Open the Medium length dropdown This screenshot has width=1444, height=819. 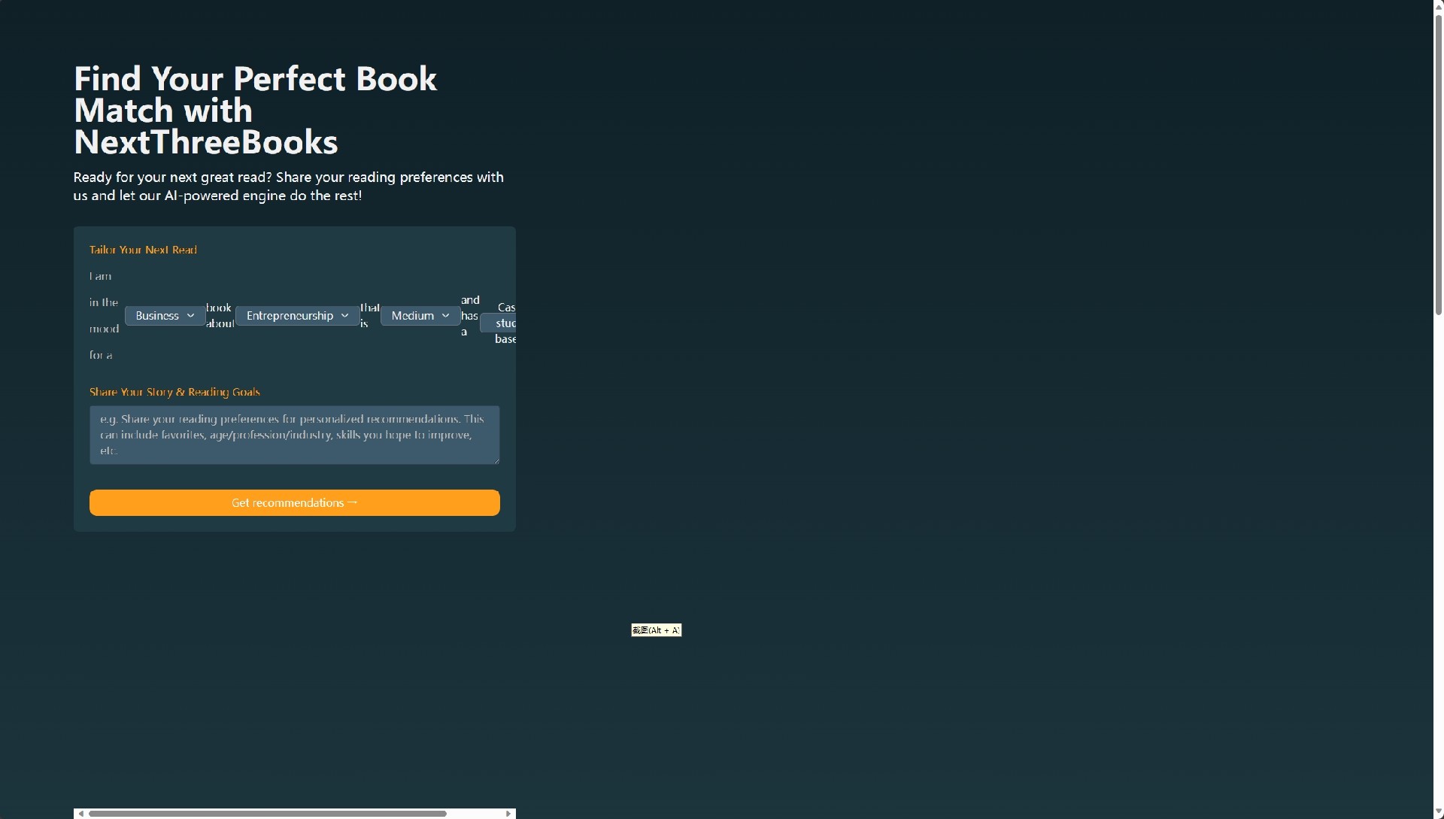pyautogui.click(x=420, y=316)
